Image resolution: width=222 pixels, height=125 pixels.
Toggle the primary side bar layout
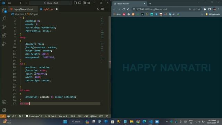pos(75,3)
